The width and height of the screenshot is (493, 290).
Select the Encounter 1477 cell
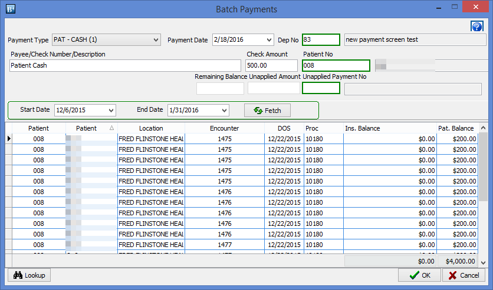click(x=225, y=245)
